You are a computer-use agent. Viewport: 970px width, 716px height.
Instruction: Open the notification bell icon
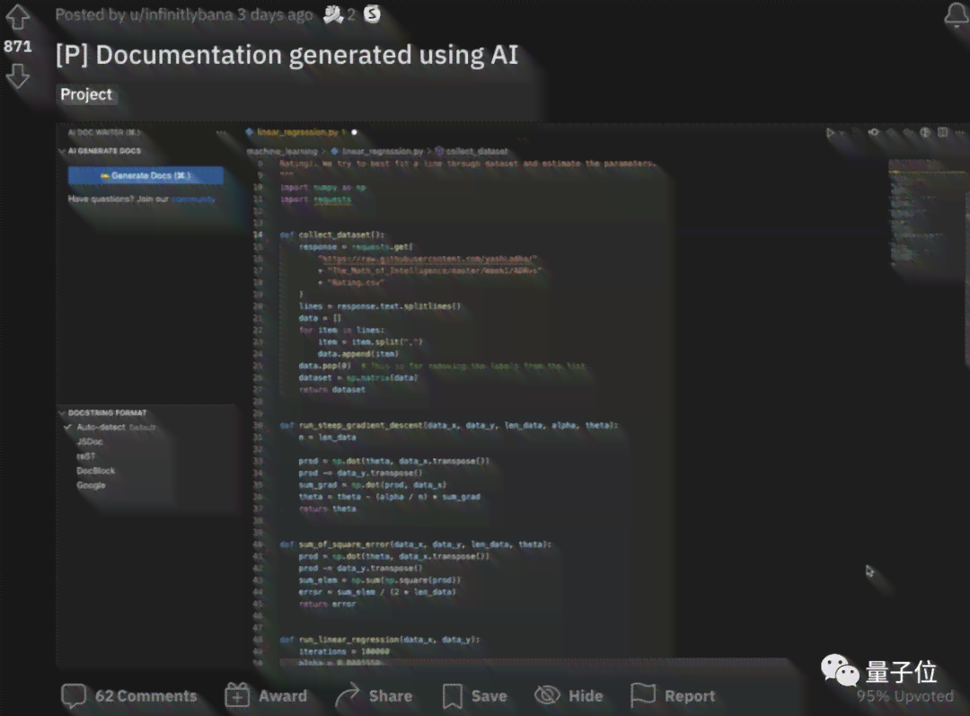coord(957,14)
